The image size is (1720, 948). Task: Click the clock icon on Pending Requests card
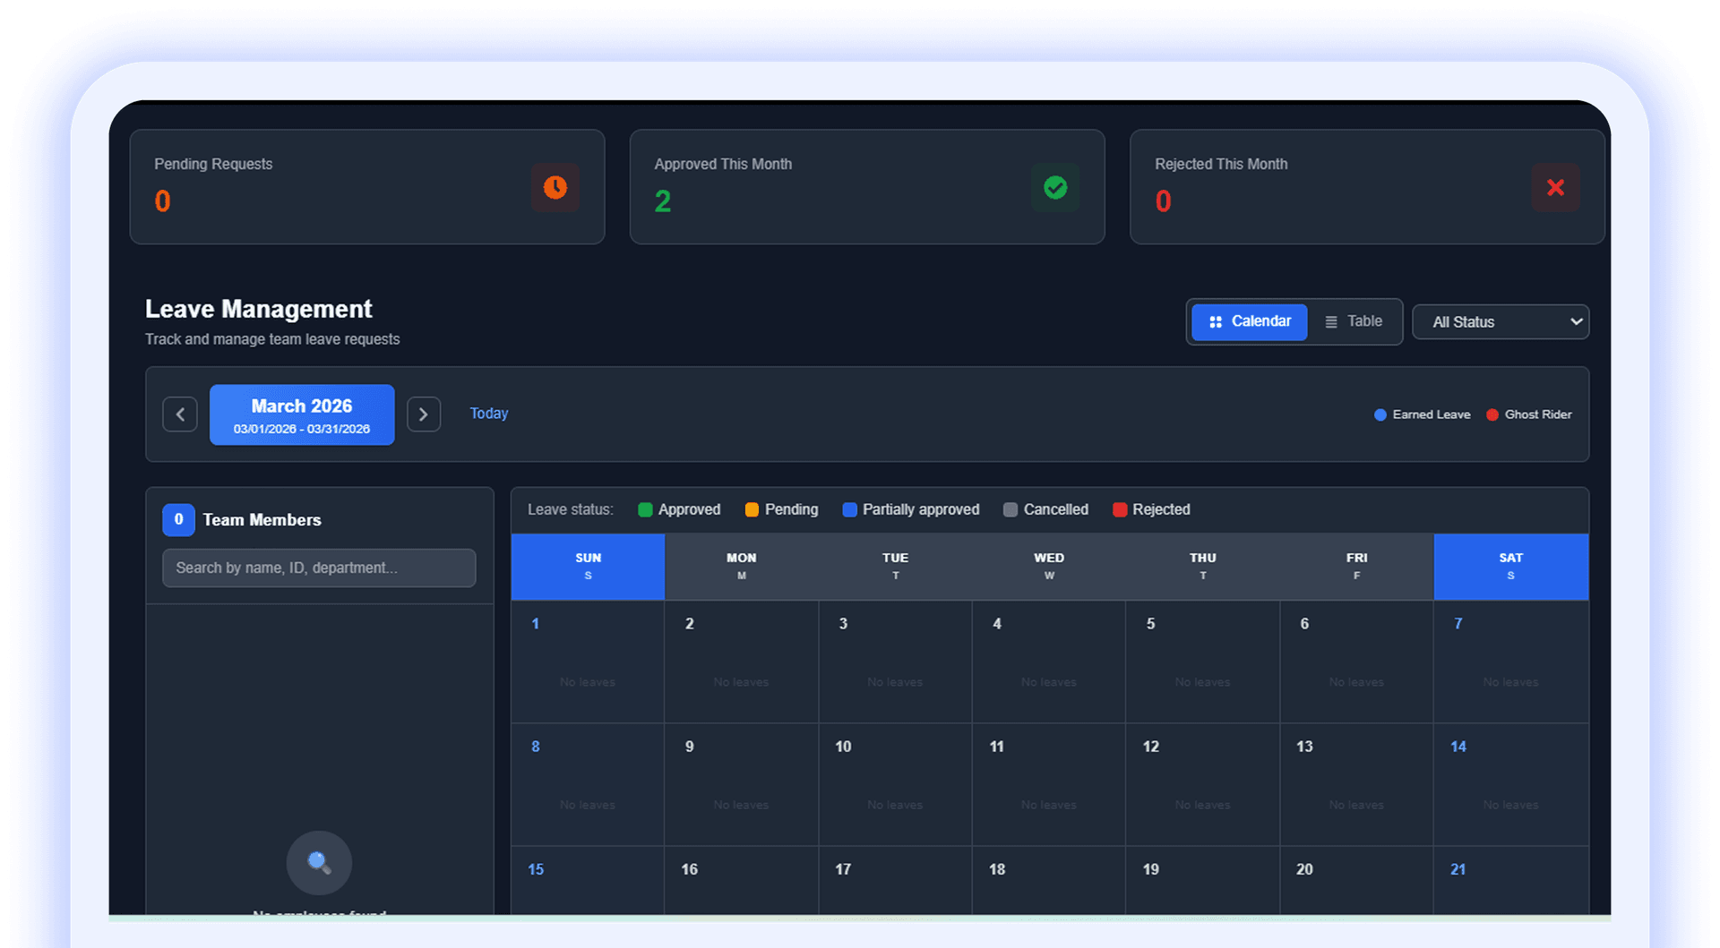coord(555,188)
